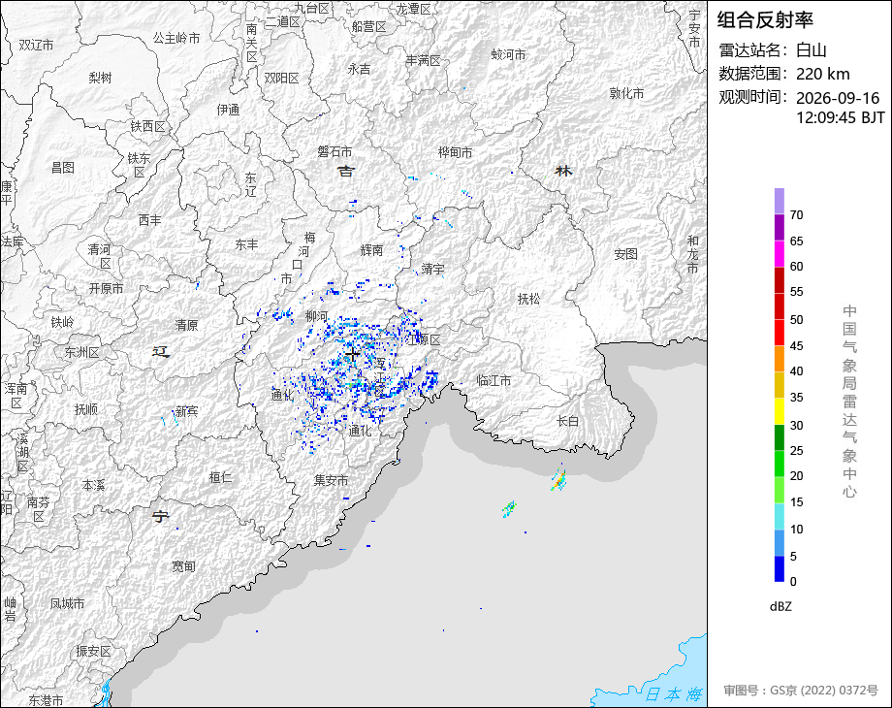
Task: Click the radar station name 白山
Action: 812,50
